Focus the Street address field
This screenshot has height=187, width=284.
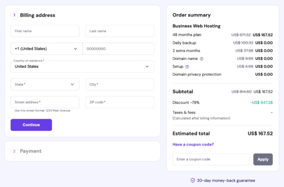pyautogui.click(x=45, y=102)
